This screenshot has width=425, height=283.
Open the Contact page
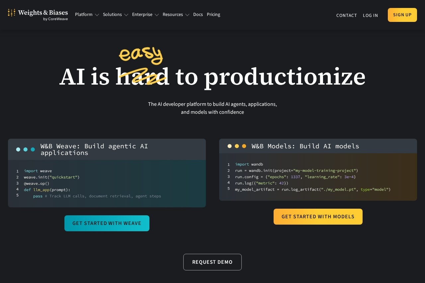[347, 15]
